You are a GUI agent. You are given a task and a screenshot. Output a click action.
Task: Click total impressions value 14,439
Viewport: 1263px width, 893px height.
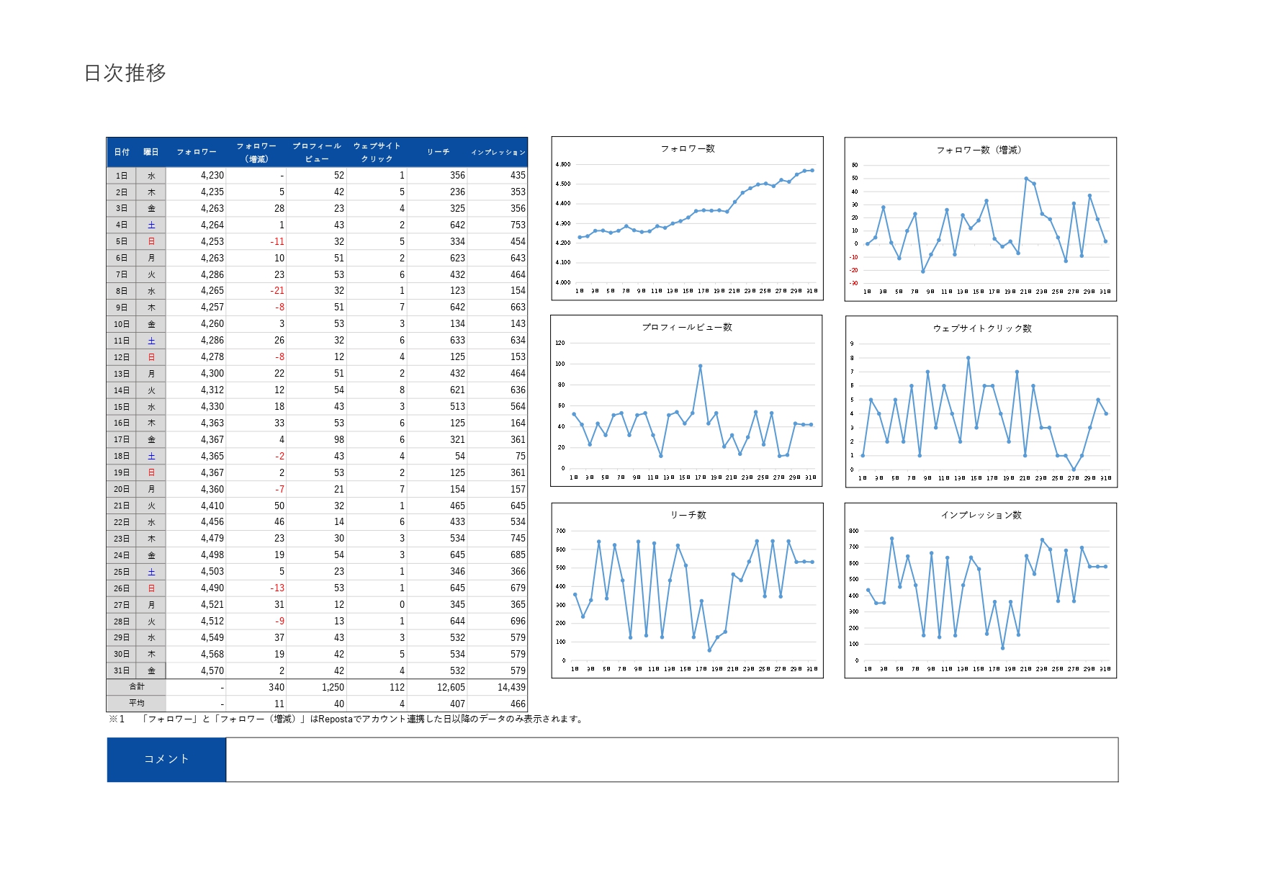(x=511, y=687)
